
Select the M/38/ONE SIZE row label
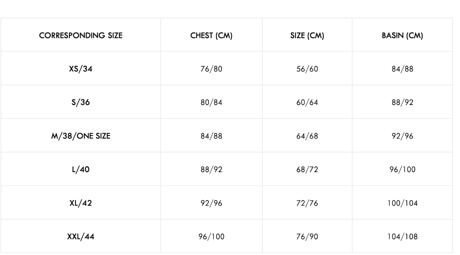pos(80,136)
